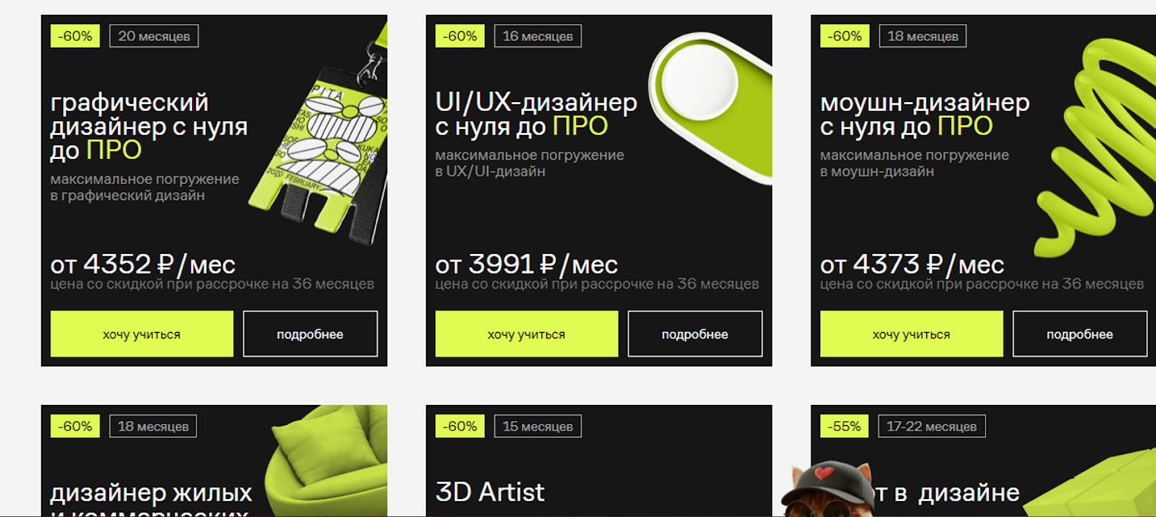Click the '17-22 месяцев' duration tag
Viewport: 1156px width, 517px height.
pos(932,426)
